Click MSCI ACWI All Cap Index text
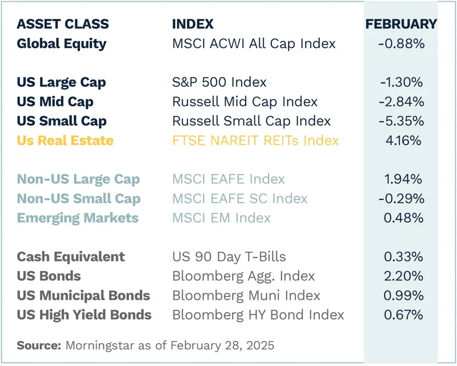This screenshot has width=457, height=366. tap(254, 43)
